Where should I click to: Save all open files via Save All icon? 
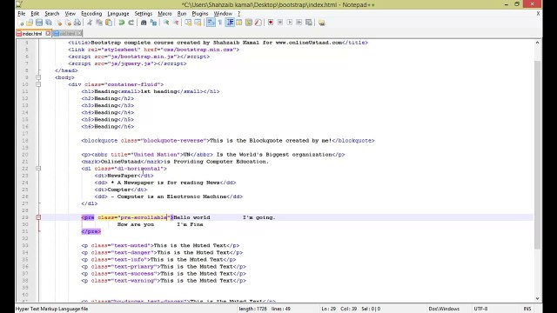coord(49,23)
